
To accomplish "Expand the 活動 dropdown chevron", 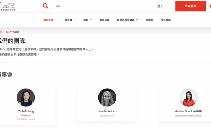I will click(x=91, y=20).
